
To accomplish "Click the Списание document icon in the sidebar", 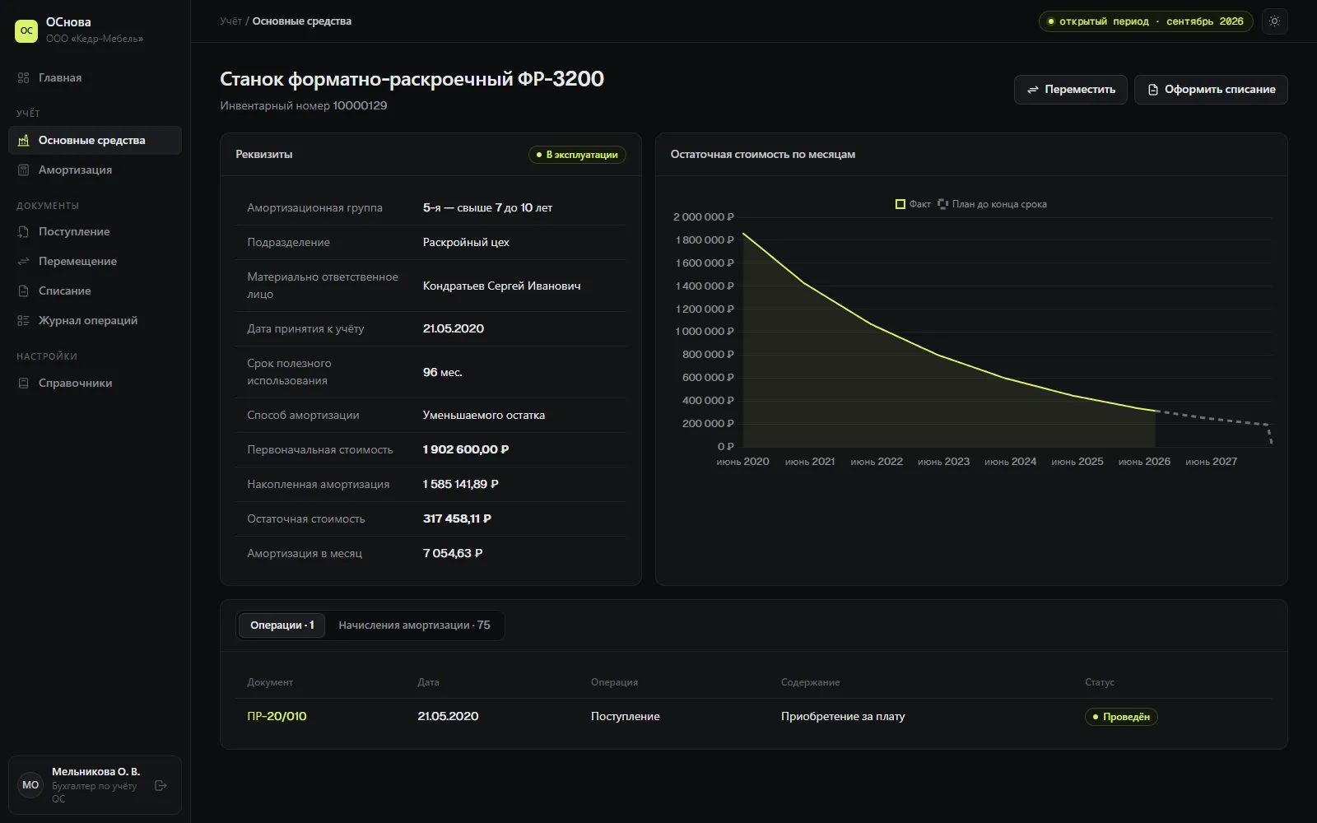I will click(x=23, y=291).
